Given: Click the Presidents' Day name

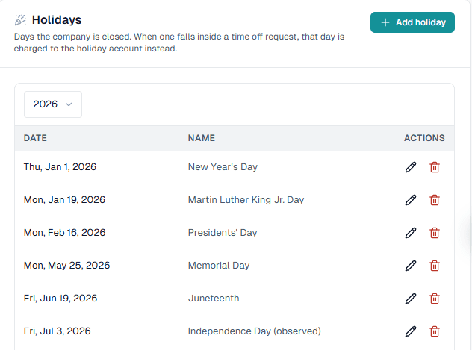Looking at the screenshot, I should click(223, 232).
